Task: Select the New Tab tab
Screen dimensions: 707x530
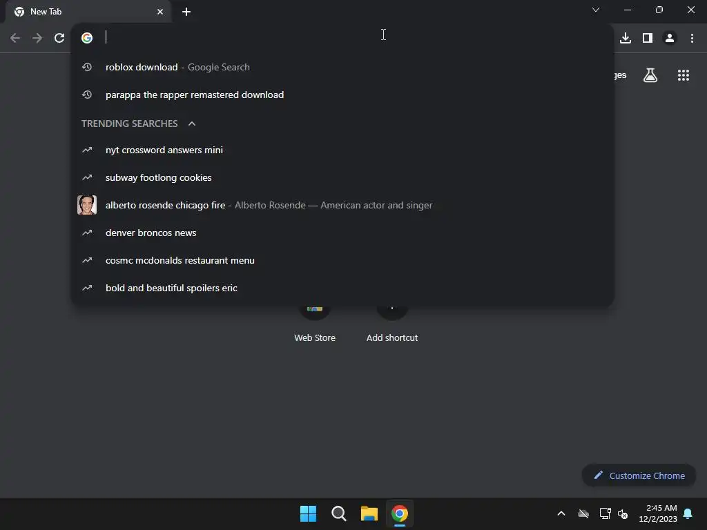Action: coord(88,12)
